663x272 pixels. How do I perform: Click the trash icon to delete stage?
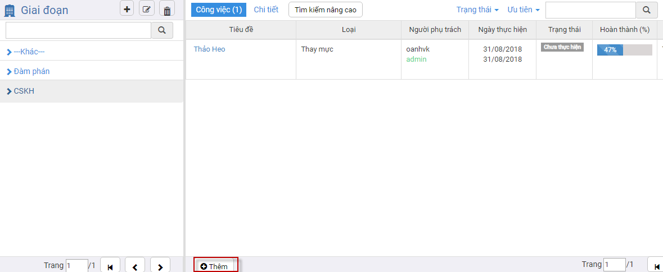coord(167,10)
